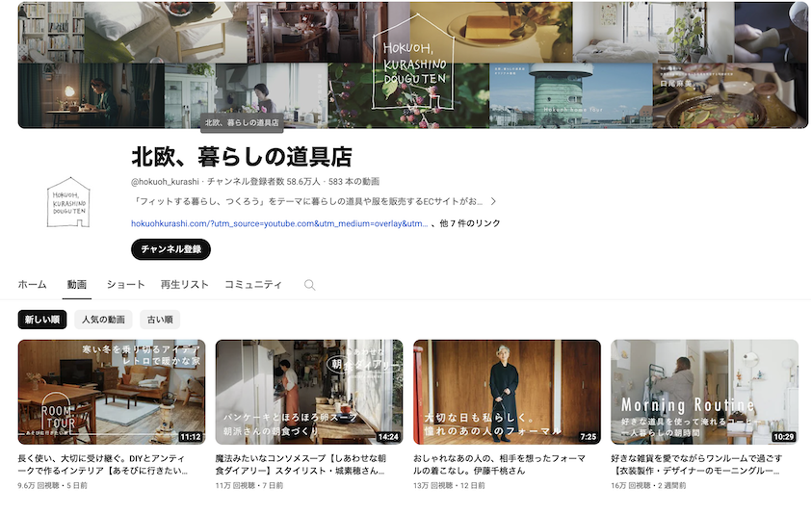Play the Morning Routine video thumbnail
The image size is (811, 514).
tap(704, 392)
